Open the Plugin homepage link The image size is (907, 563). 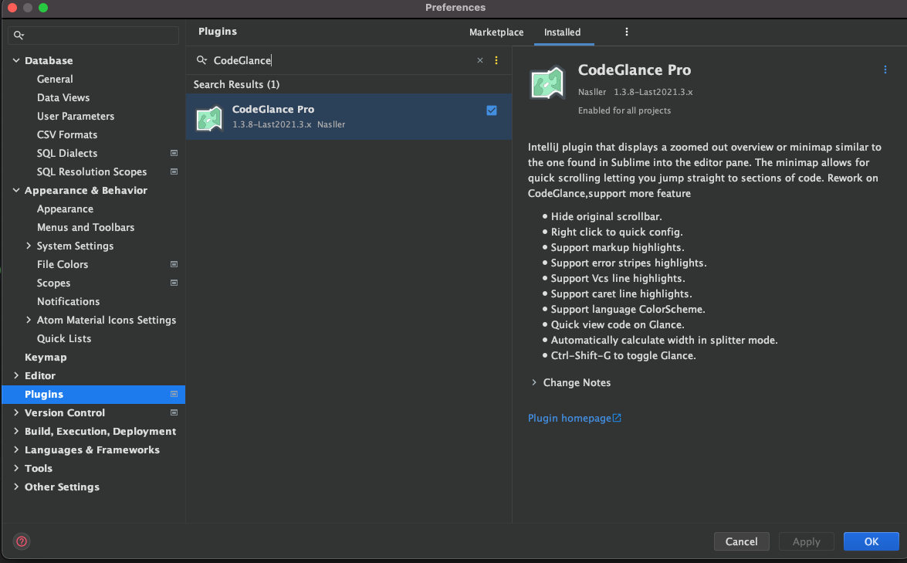[569, 418]
